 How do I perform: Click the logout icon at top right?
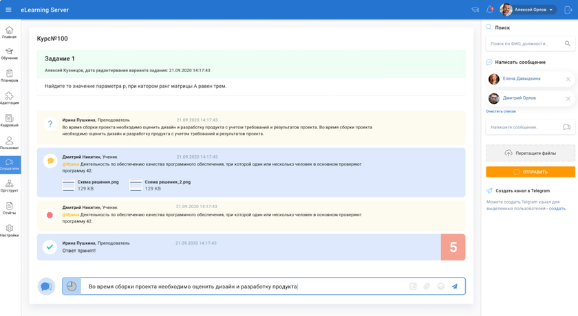[568, 10]
